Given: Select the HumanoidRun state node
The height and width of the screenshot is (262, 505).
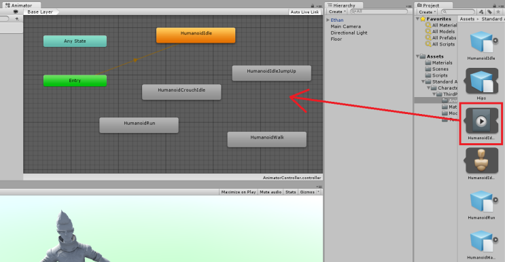Looking at the screenshot, I should (x=139, y=125).
